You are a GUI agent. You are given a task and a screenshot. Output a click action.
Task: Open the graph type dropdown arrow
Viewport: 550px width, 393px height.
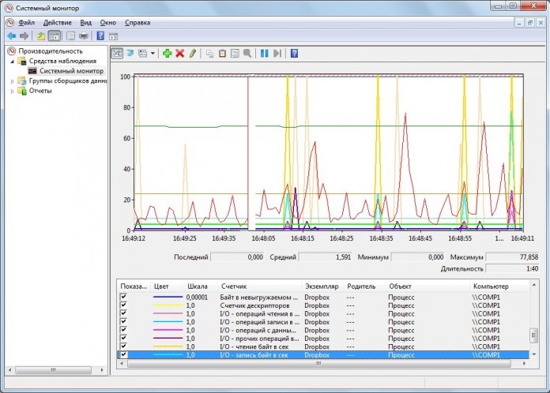pos(153,54)
